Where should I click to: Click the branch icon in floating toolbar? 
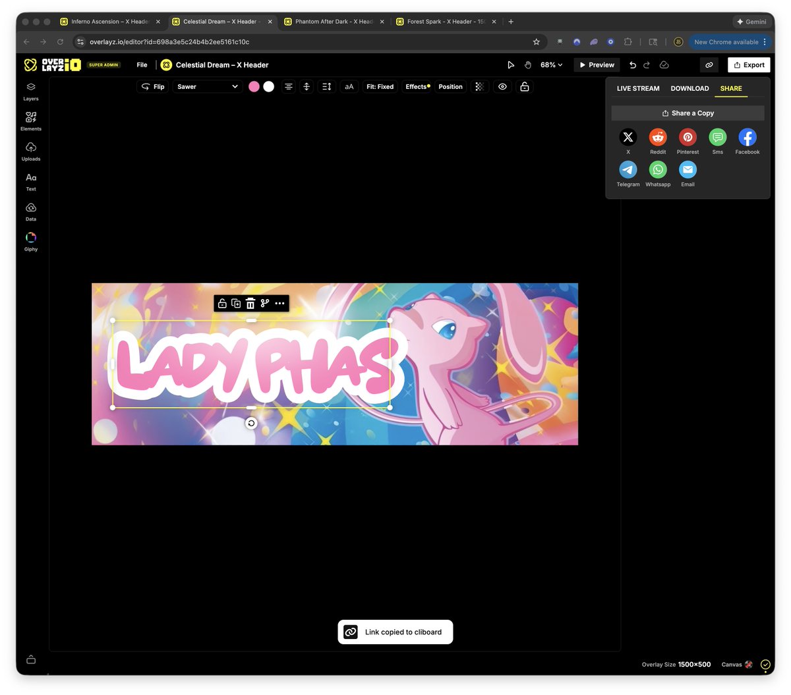coord(265,304)
